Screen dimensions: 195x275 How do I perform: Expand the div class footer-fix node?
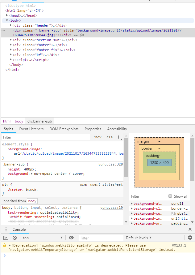(11, 49)
